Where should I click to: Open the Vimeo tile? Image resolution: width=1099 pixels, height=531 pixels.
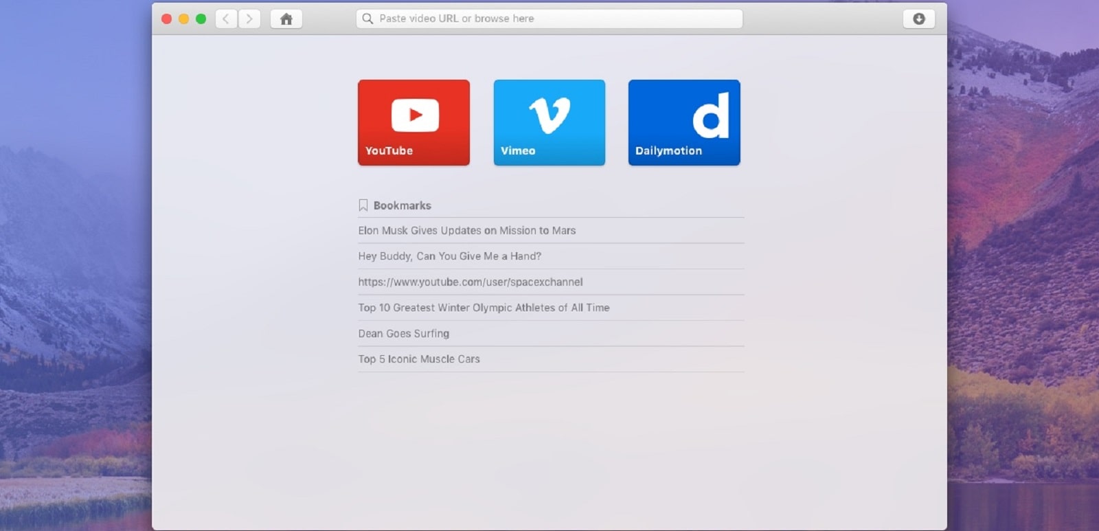[x=549, y=122]
